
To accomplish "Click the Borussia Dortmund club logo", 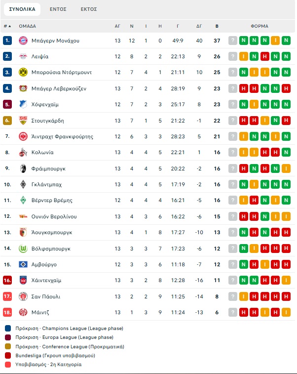I will coord(23,72).
